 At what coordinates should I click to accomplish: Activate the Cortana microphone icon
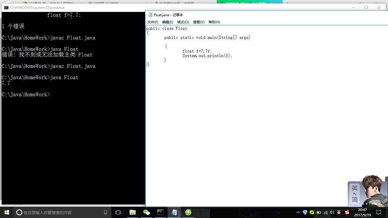(105, 212)
